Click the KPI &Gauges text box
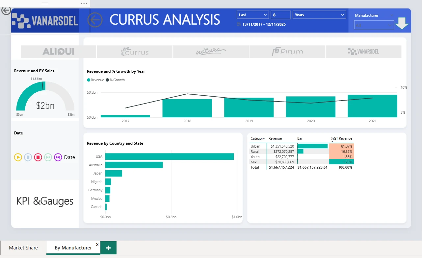Screen dimensions: 422x258 [x=45, y=201]
